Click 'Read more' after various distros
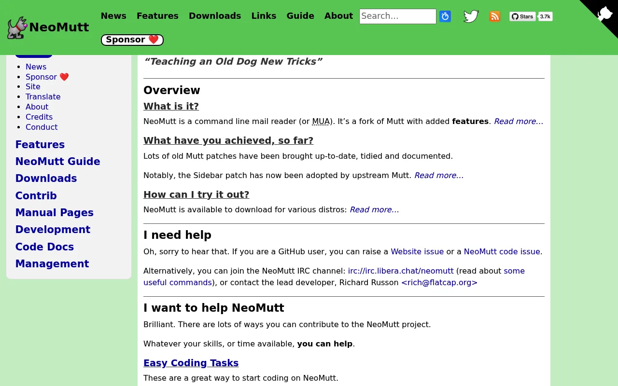618x386 pixels. pos(374,210)
